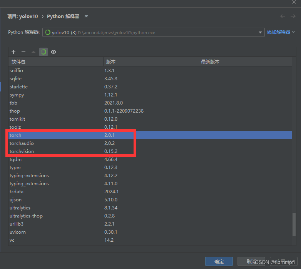The height and width of the screenshot is (269, 301).
Task: Select the typing-extensions package row
Action: coord(150,176)
